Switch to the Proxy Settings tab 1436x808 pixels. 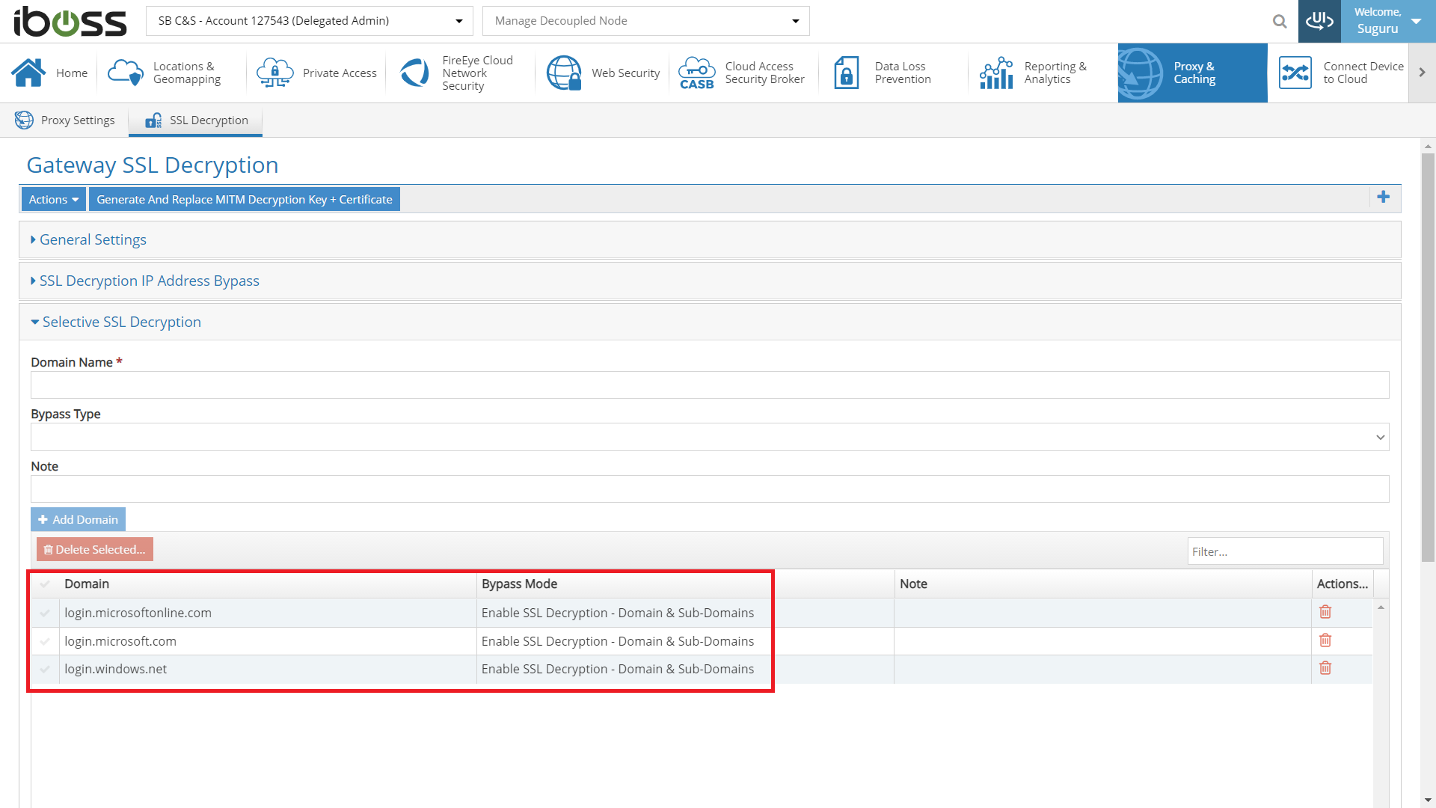[65, 120]
